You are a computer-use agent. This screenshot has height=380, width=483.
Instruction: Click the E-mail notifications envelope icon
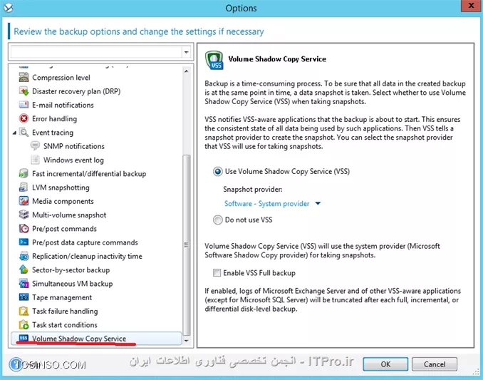pyautogui.click(x=24, y=105)
